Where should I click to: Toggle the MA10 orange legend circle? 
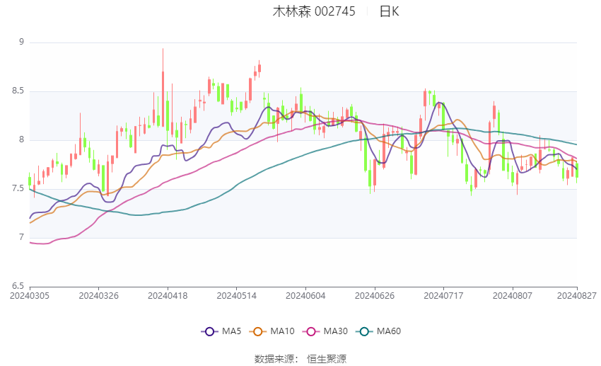click(x=258, y=331)
